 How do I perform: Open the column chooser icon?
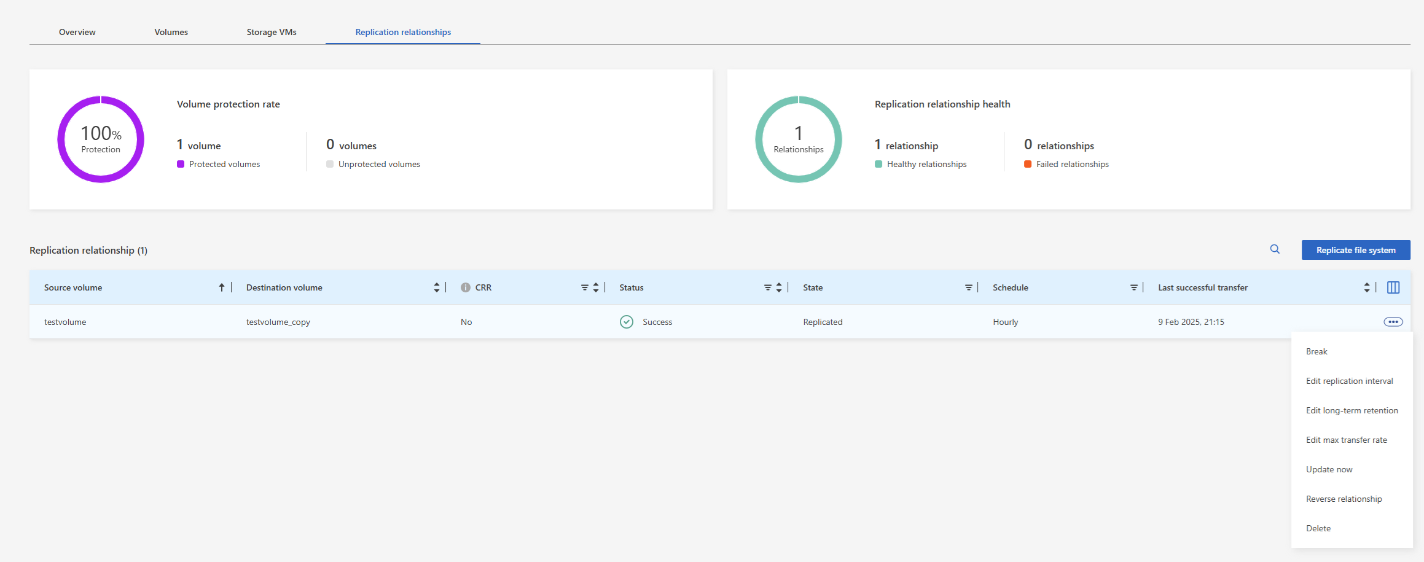[1393, 287]
